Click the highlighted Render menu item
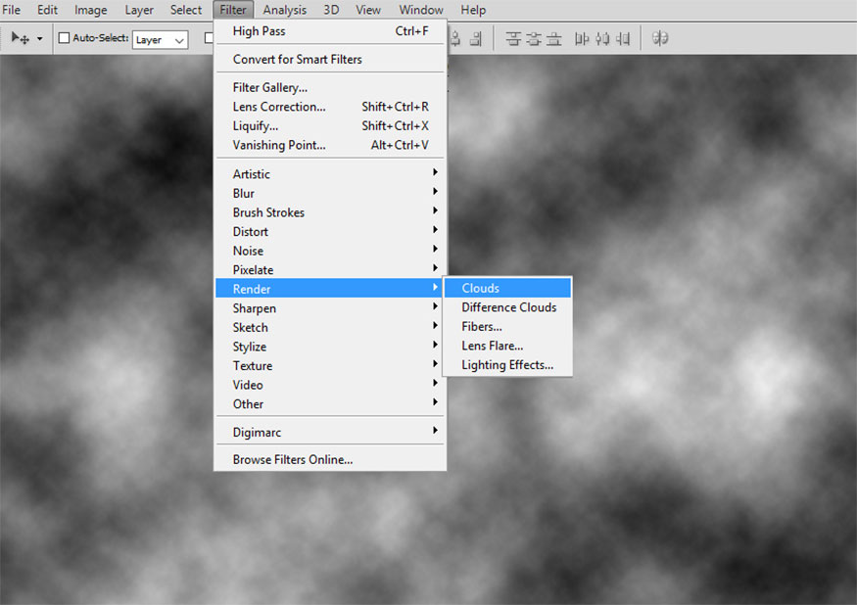The image size is (857, 605). pos(330,289)
